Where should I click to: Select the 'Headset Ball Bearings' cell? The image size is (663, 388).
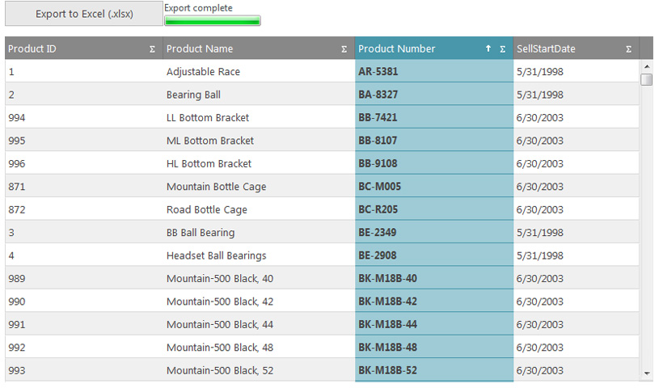pos(259,255)
